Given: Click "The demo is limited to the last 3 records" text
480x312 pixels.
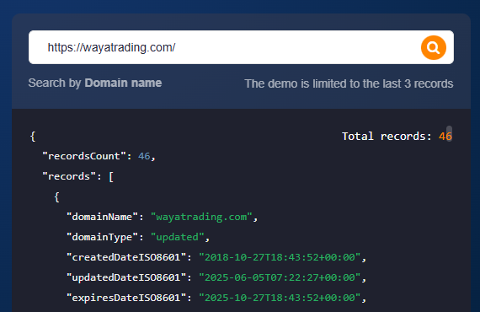Looking at the screenshot, I should [x=349, y=83].
